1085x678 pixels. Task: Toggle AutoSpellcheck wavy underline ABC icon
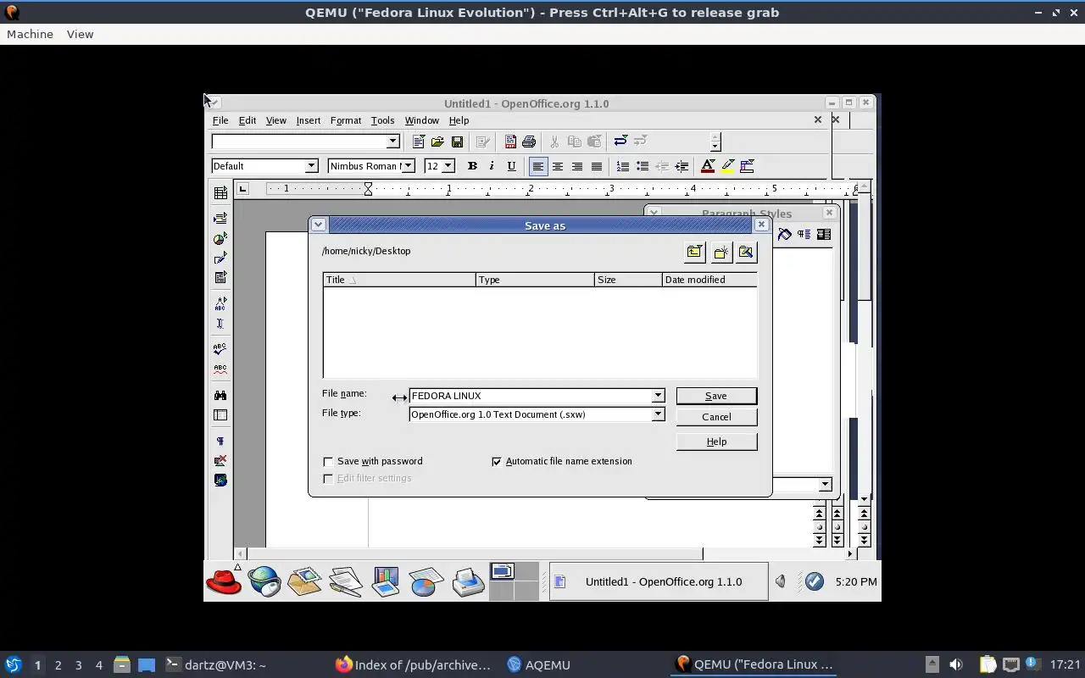pyautogui.click(x=220, y=369)
